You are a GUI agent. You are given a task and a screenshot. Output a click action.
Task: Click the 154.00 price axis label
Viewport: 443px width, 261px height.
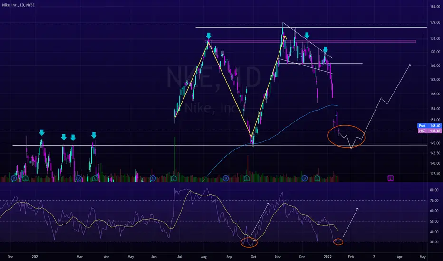pos(435,109)
